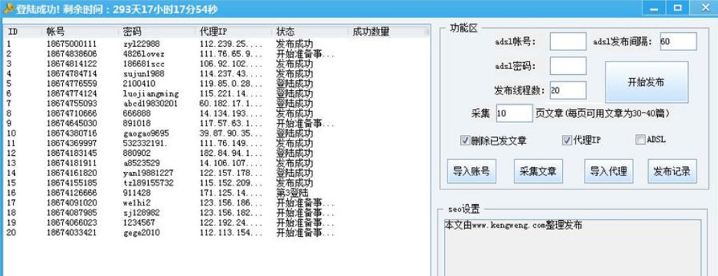Select row with account 18674033421
Viewport: 718px width, 276px height.
click(x=217, y=233)
